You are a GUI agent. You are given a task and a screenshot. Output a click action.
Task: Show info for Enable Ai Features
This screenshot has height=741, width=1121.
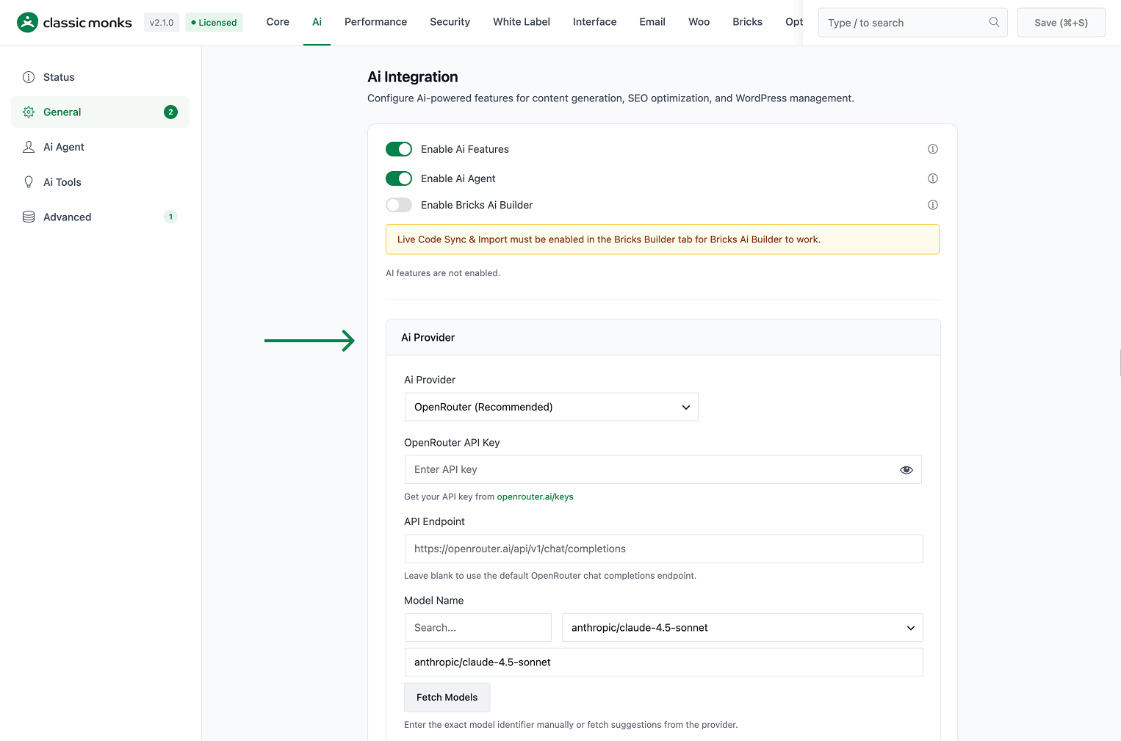(933, 149)
